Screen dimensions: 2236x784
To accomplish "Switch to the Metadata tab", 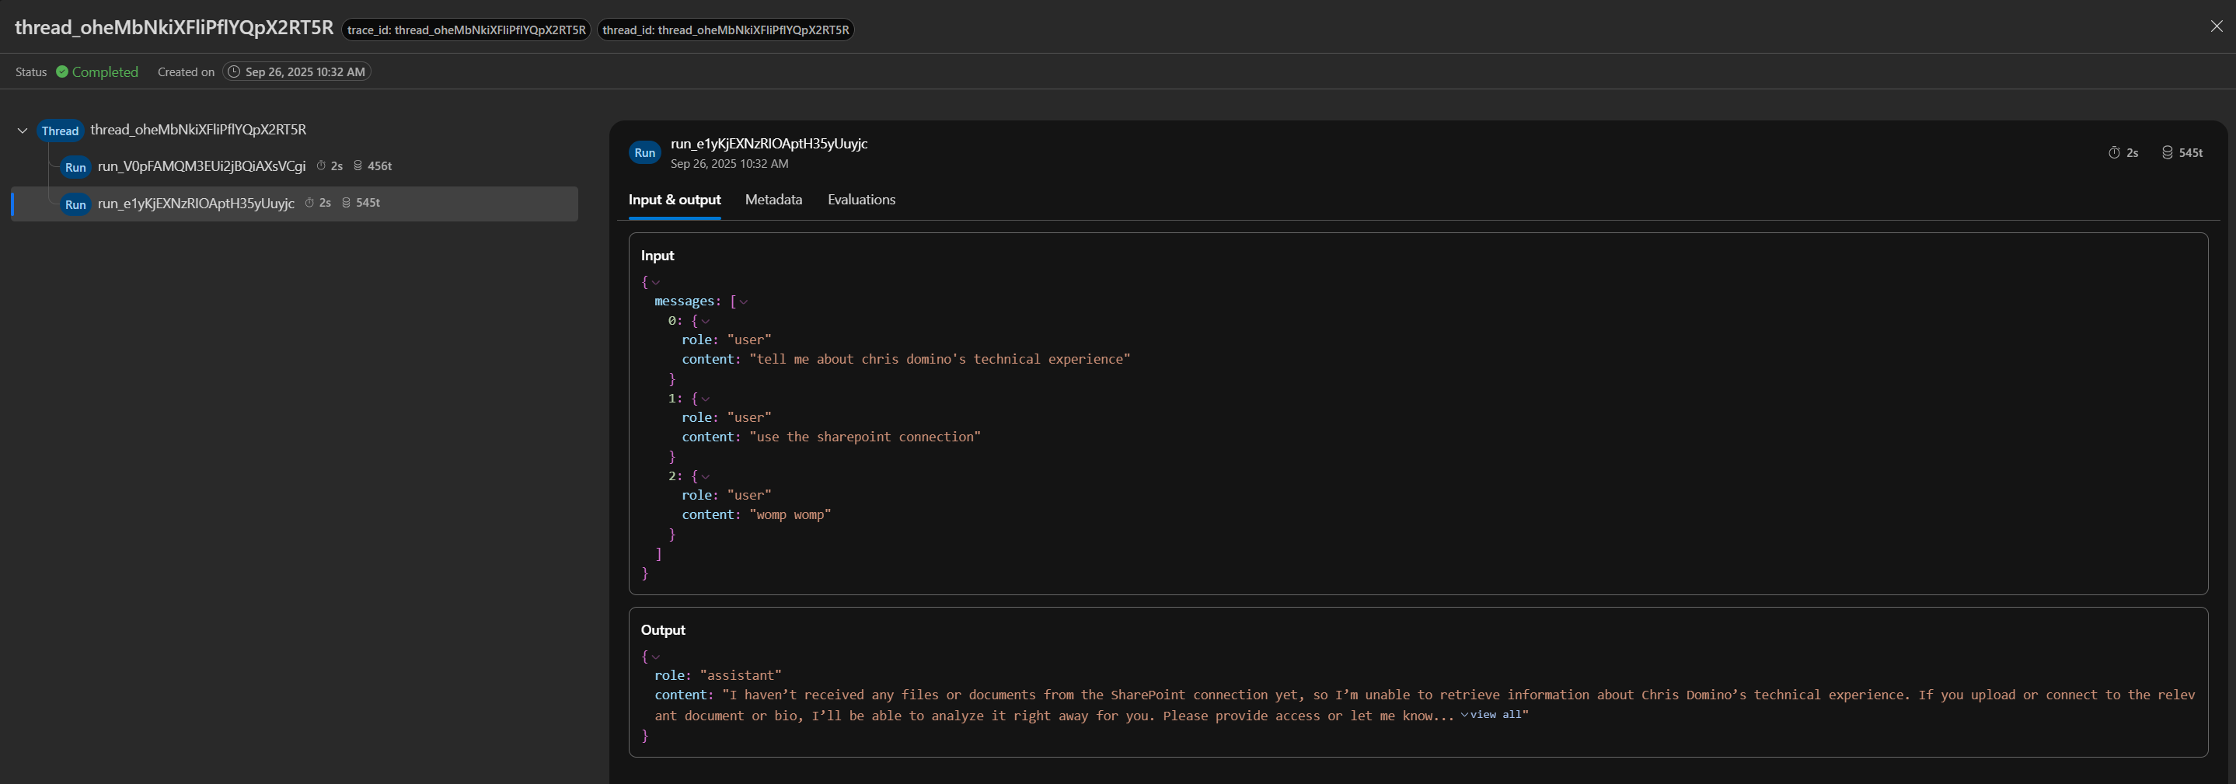I will pos(773,200).
